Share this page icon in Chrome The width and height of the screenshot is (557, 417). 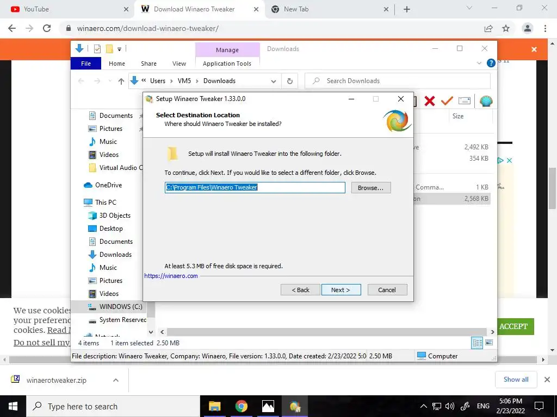coord(488,28)
